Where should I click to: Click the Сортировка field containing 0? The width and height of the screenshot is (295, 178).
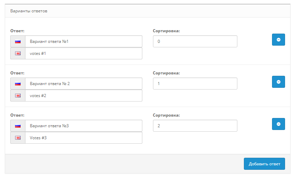pyautogui.click(x=195, y=41)
